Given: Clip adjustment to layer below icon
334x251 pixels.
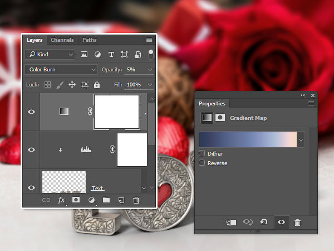Looking at the screenshot, I should 231,222.
